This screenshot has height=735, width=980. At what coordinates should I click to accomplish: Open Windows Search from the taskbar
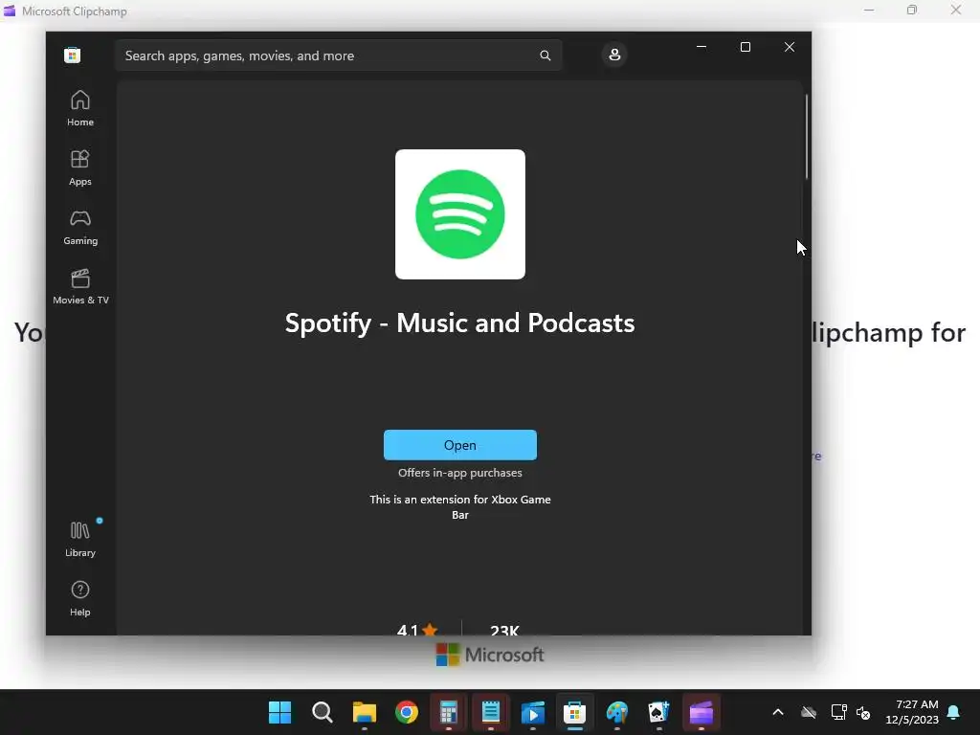pos(322,712)
